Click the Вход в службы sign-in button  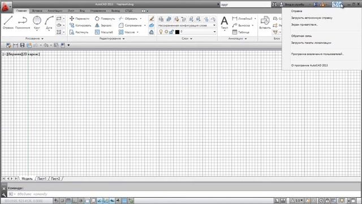coord(292,5)
